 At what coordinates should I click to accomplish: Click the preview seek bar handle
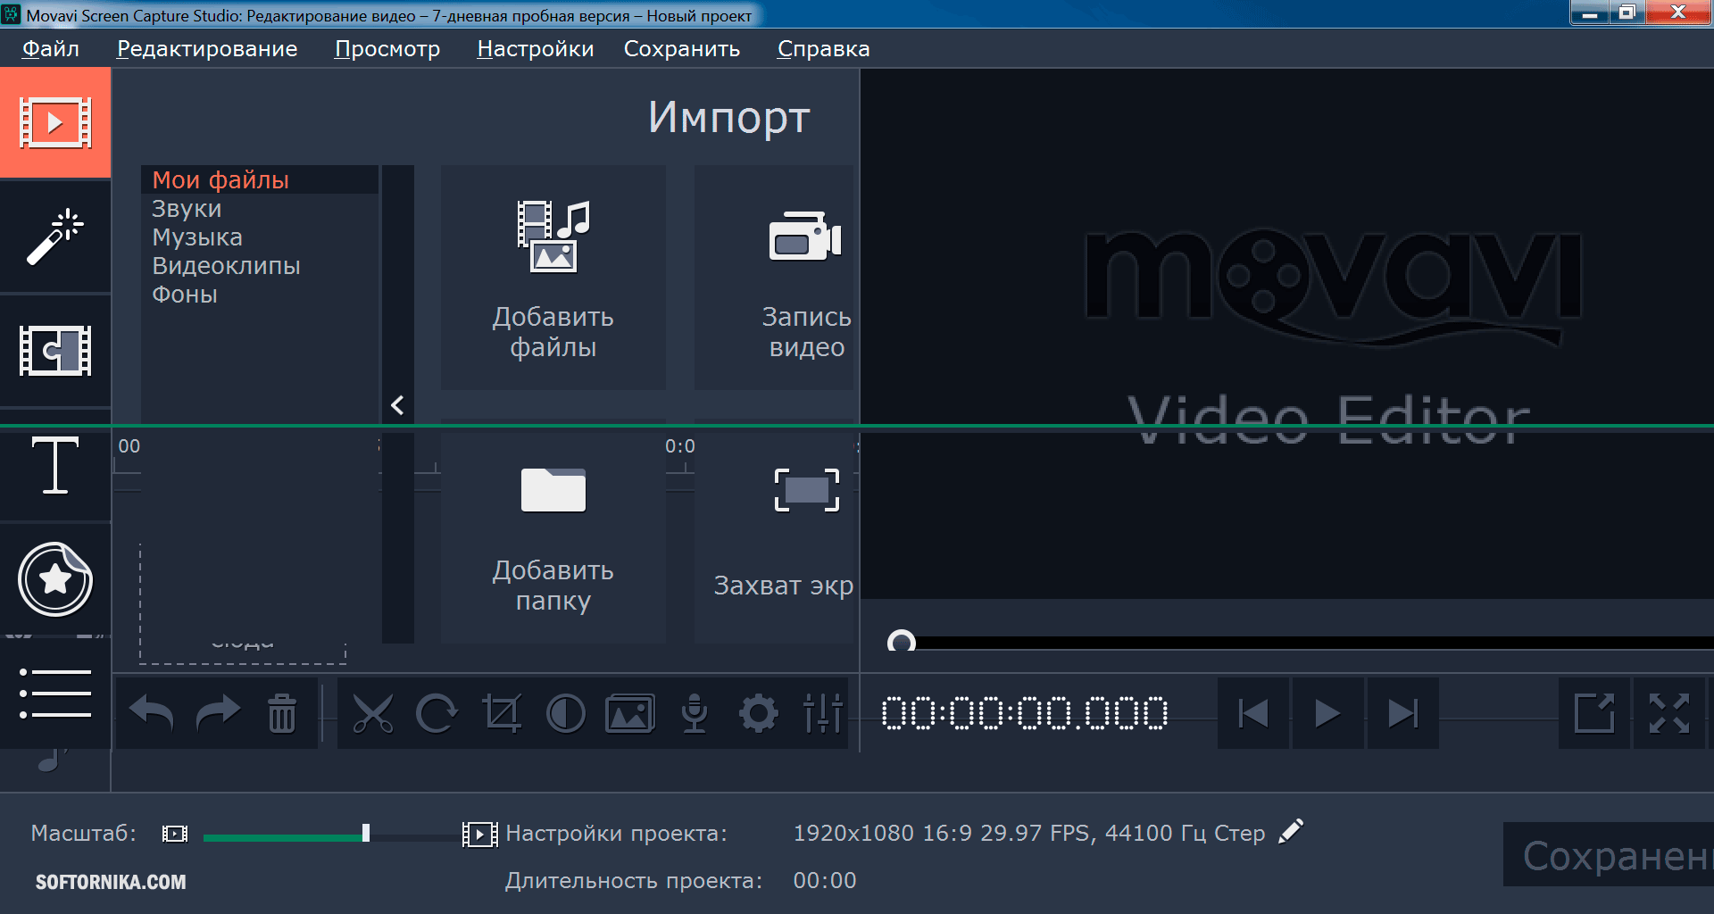pos(902,642)
